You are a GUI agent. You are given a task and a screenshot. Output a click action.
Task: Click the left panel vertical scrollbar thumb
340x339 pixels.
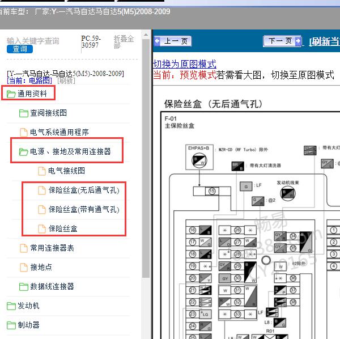click(x=146, y=158)
